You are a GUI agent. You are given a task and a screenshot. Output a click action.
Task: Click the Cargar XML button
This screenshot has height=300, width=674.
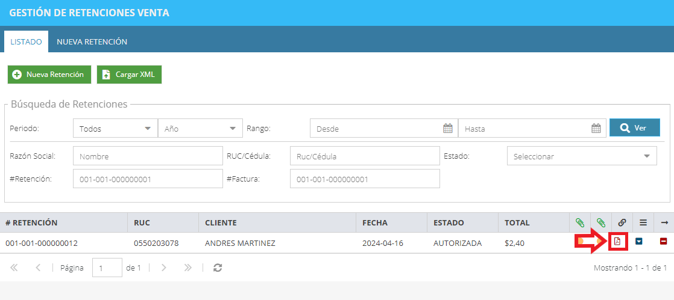click(x=129, y=75)
